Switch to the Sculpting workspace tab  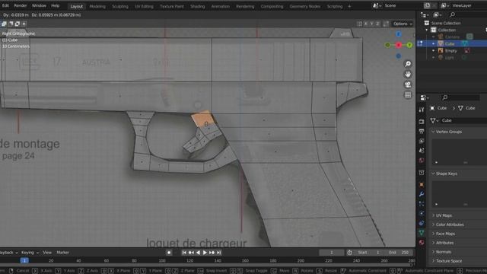tap(120, 6)
